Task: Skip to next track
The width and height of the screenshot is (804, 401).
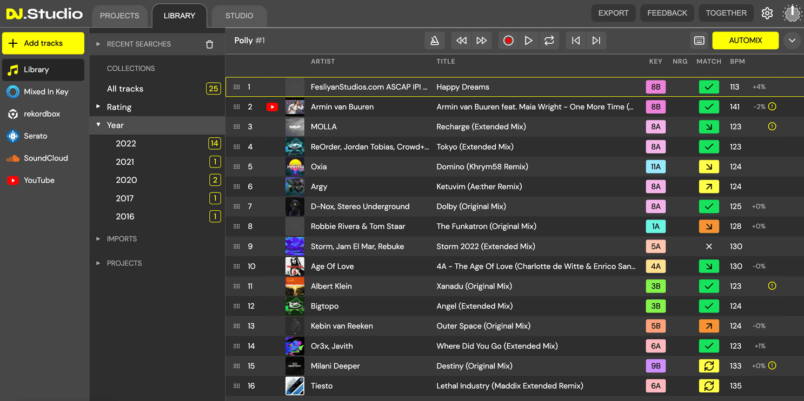Action: pyautogui.click(x=596, y=41)
